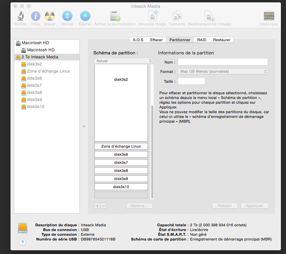Screen dimensions: 286x254
Task: Click the Nom input field
Action: (x=223, y=62)
